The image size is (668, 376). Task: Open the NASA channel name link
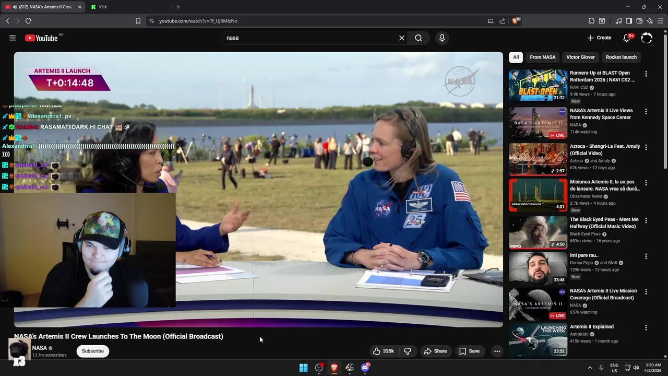[x=40, y=348]
